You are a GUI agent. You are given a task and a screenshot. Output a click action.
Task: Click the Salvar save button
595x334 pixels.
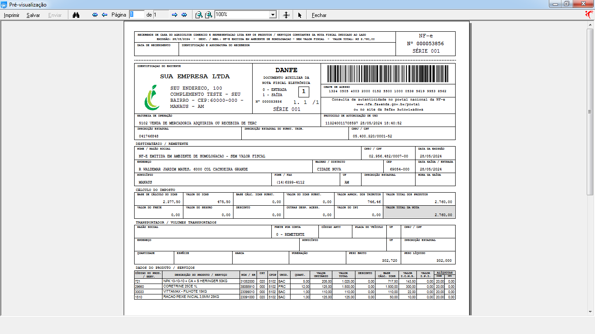click(33, 15)
